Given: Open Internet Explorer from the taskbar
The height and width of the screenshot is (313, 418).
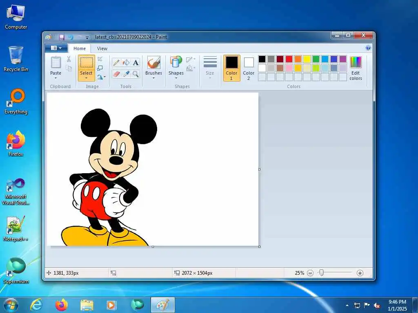Looking at the screenshot, I should click(36, 305).
